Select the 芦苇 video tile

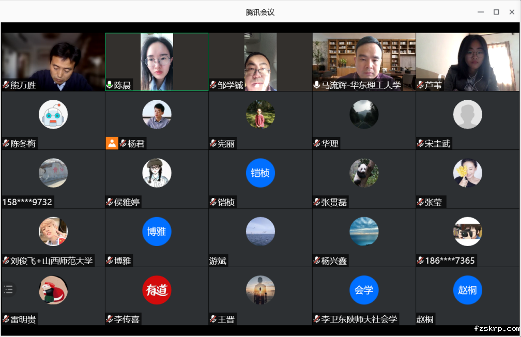point(467,62)
